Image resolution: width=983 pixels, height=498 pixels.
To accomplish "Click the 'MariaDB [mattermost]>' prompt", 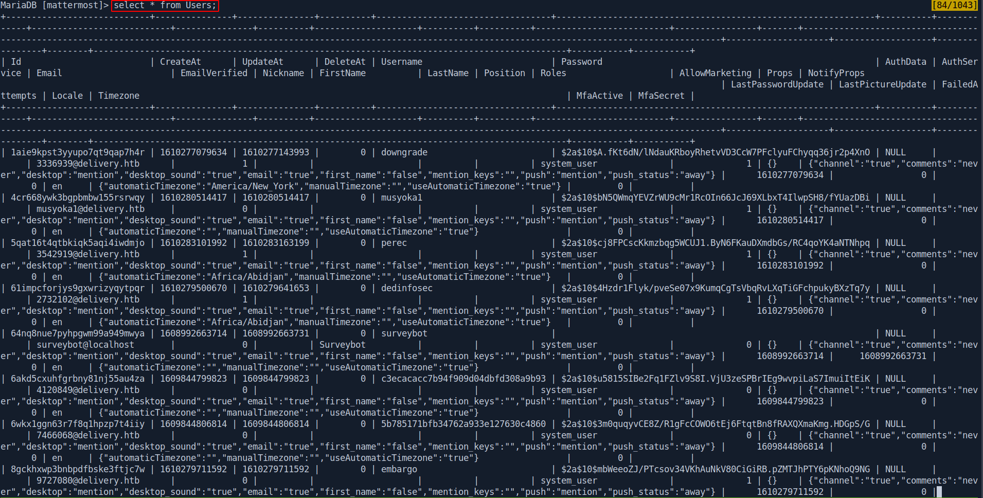I will [x=55, y=6].
